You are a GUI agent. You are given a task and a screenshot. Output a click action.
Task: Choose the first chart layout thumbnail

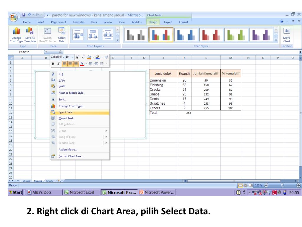(x=78, y=35)
